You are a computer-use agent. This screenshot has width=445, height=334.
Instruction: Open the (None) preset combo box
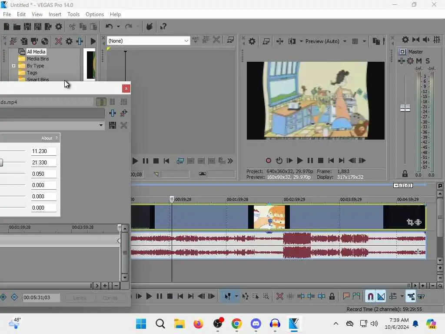(148, 41)
